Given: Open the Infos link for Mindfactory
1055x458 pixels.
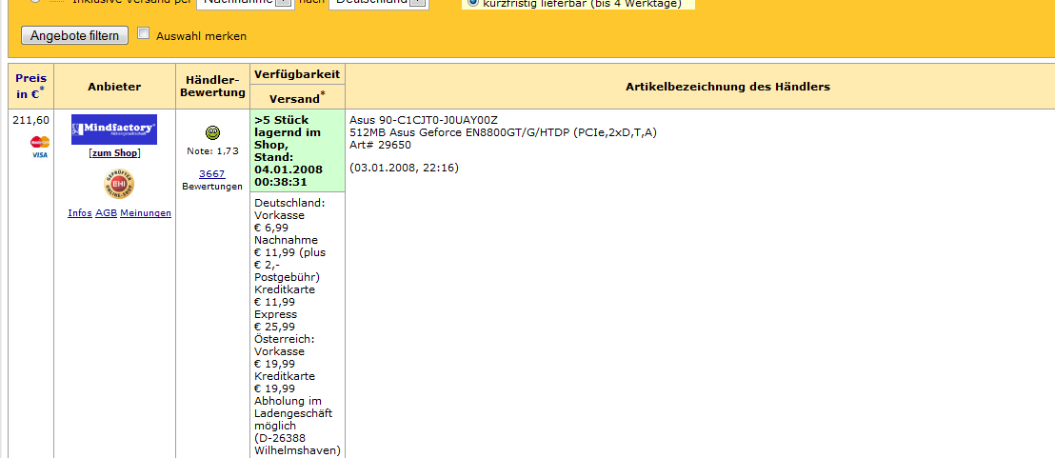Looking at the screenshot, I should [80, 213].
